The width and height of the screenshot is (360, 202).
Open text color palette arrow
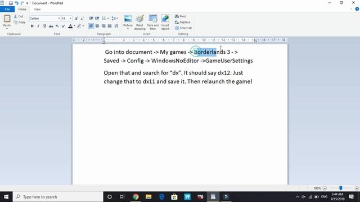pos(74,26)
